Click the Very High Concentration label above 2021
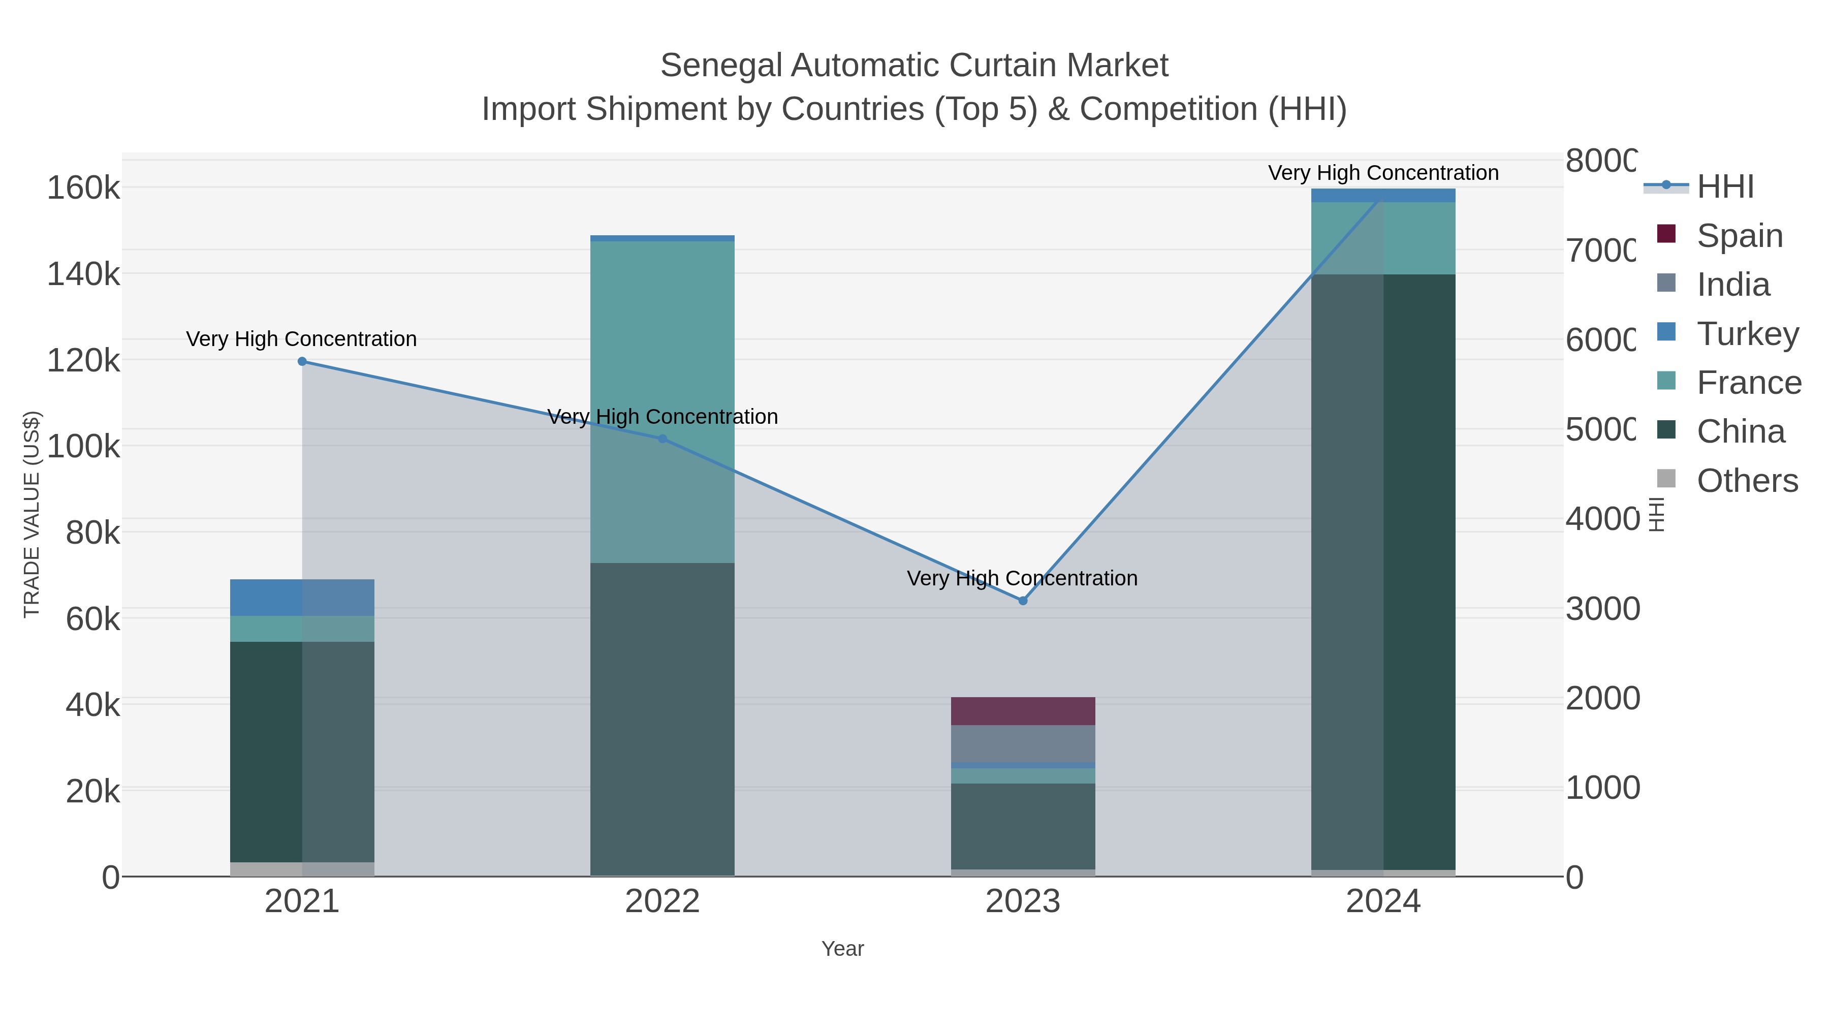1829x1029 pixels. pos(302,339)
